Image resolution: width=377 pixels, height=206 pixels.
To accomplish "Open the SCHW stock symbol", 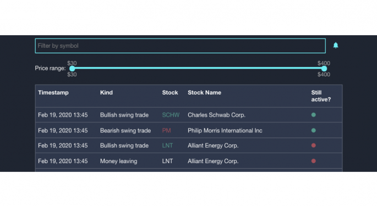I will [171, 115].
